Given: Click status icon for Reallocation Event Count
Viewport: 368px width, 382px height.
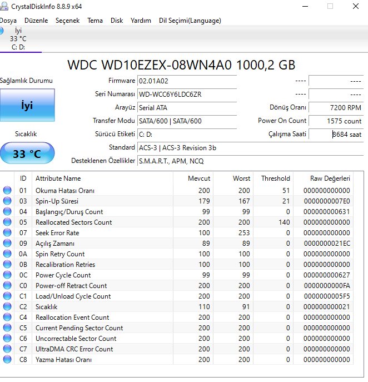Looking at the screenshot, I should coord(7,317).
